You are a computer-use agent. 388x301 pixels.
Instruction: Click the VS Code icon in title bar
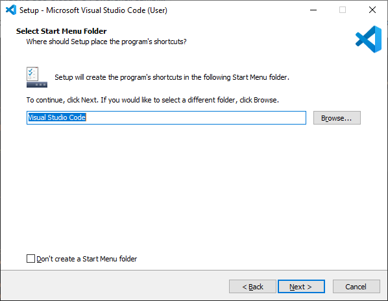[x=11, y=10]
